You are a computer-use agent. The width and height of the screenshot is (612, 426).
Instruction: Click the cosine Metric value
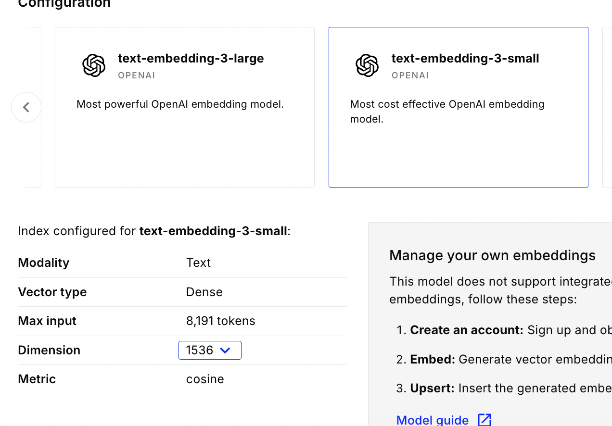205,379
